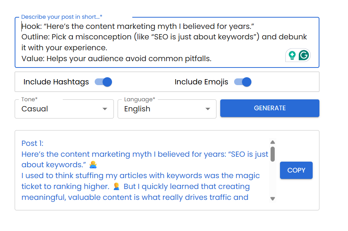Click the COPY button for Post 1
Screen dimensions: 348x231
pyautogui.click(x=296, y=170)
